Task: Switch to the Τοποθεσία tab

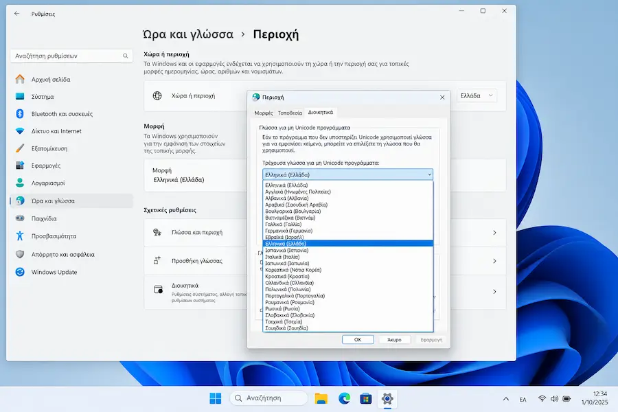Action: point(290,113)
